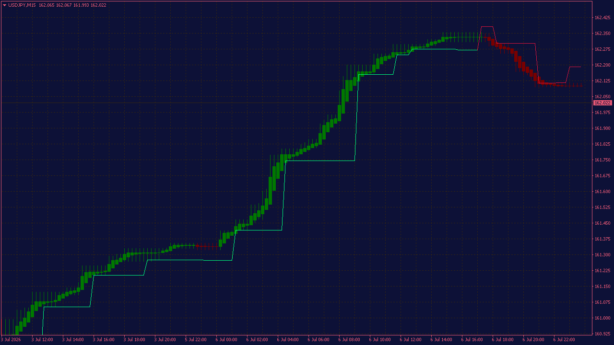Click the 161.000 price axis label
614x345 pixels.
click(x=602, y=318)
